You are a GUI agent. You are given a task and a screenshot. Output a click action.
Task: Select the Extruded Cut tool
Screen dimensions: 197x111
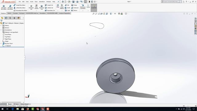(31, 7)
